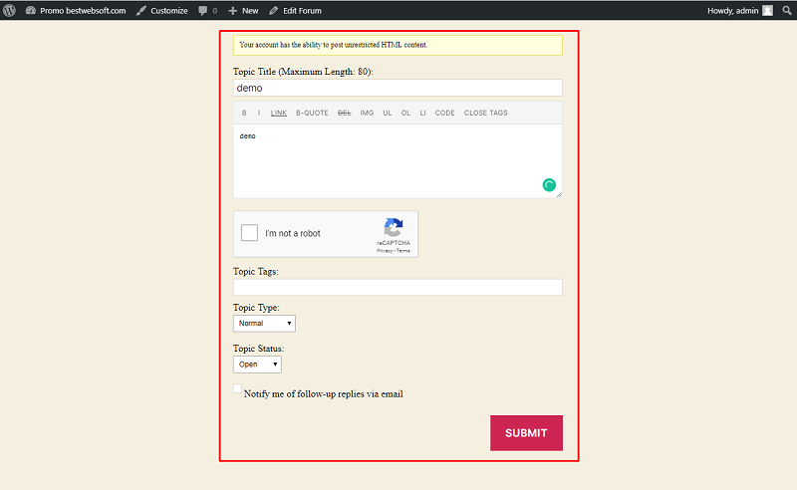Enable notify me of follow-up replies checkbox
Viewport: 797px width, 490px height.
pyautogui.click(x=237, y=388)
